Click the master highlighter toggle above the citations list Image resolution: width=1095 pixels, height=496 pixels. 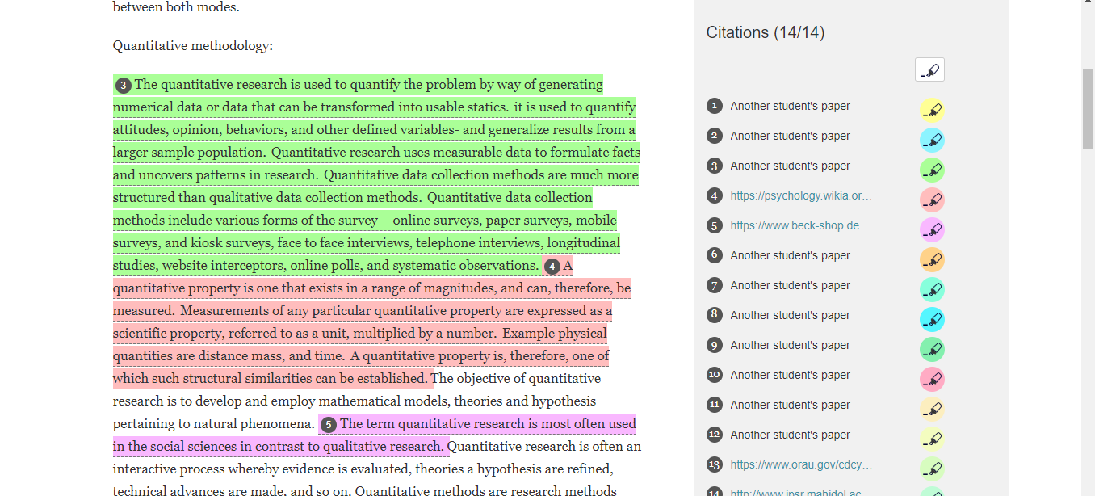[929, 69]
